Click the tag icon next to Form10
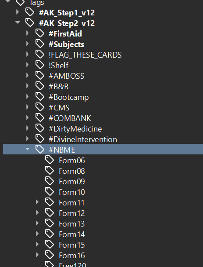The height and width of the screenshot is (267, 203). (50, 192)
